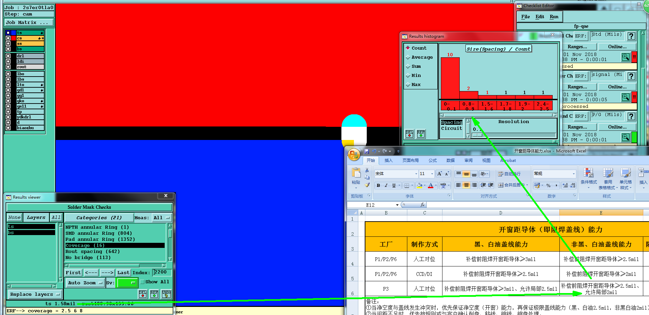Select the Max radio option in histogram

pyautogui.click(x=408, y=85)
